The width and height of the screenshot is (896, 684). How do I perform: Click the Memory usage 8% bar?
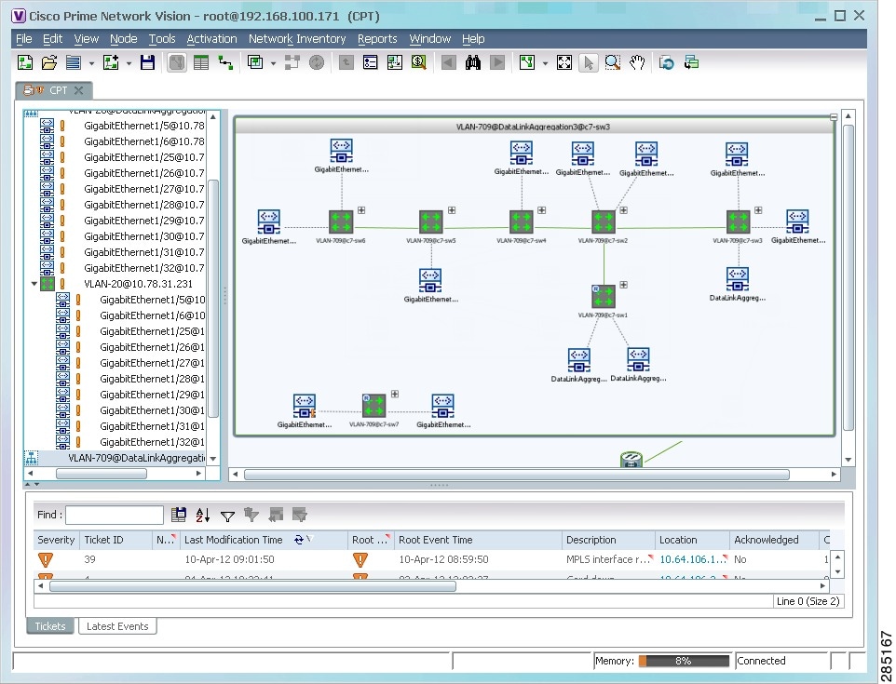[x=684, y=661]
